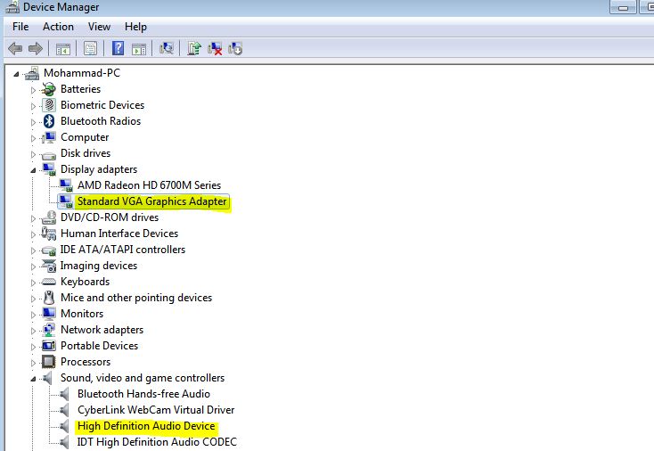The image size is (654, 451).
Task: Click the Mice and pointing devices icon
Action: point(49,298)
